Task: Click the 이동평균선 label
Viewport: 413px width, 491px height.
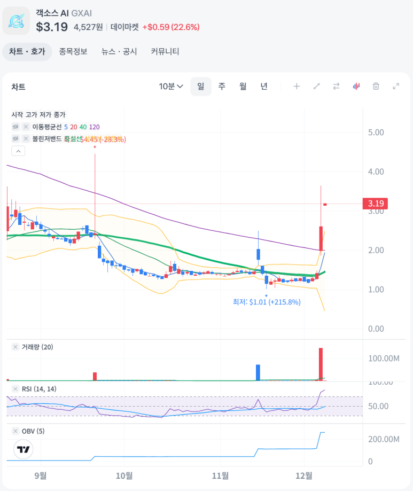Action: click(47, 127)
